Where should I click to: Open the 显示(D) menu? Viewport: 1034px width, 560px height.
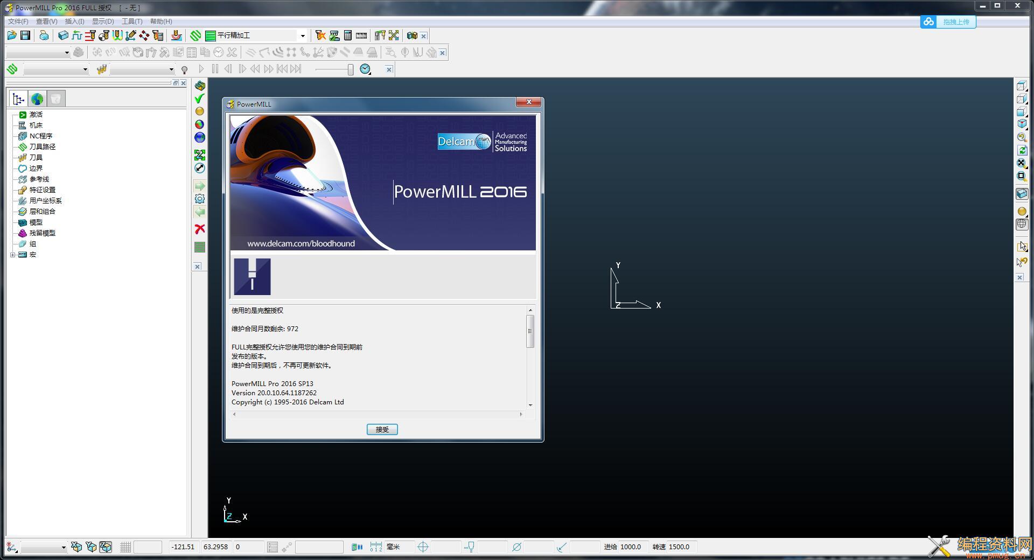click(103, 22)
